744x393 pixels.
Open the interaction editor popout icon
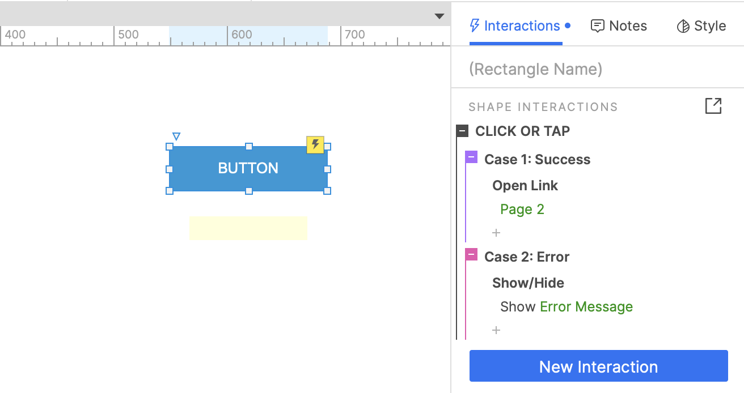point(713,106)
